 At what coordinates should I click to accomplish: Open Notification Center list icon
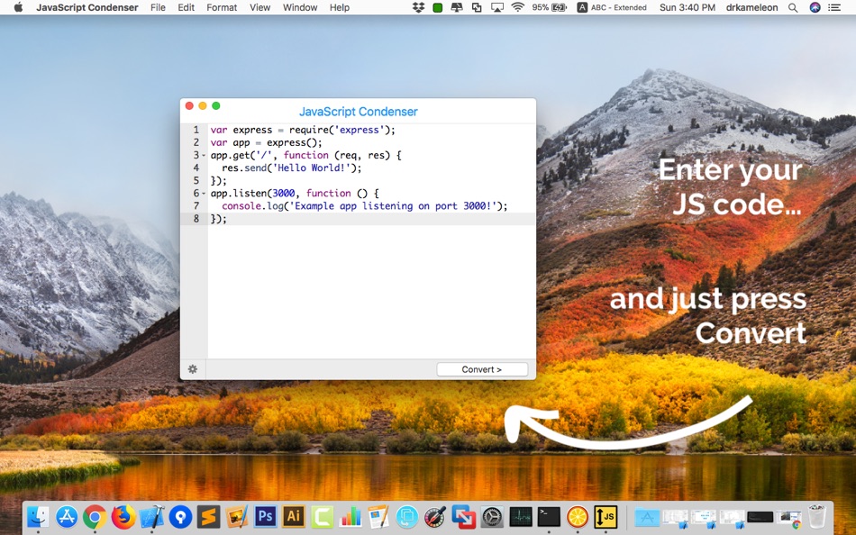[834, 7]
